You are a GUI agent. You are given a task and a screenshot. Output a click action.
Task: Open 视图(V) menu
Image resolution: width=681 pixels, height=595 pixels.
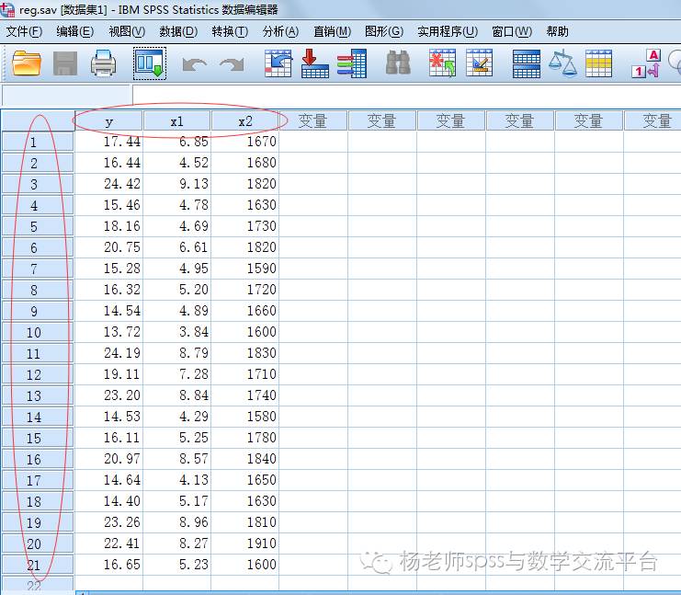(x=127, y=31)
